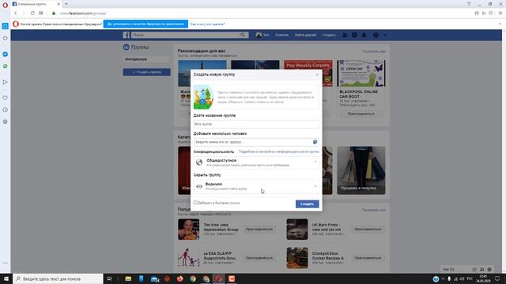Join Crockpot/Slow Cooker Recipes group

[x=368, y=258]
